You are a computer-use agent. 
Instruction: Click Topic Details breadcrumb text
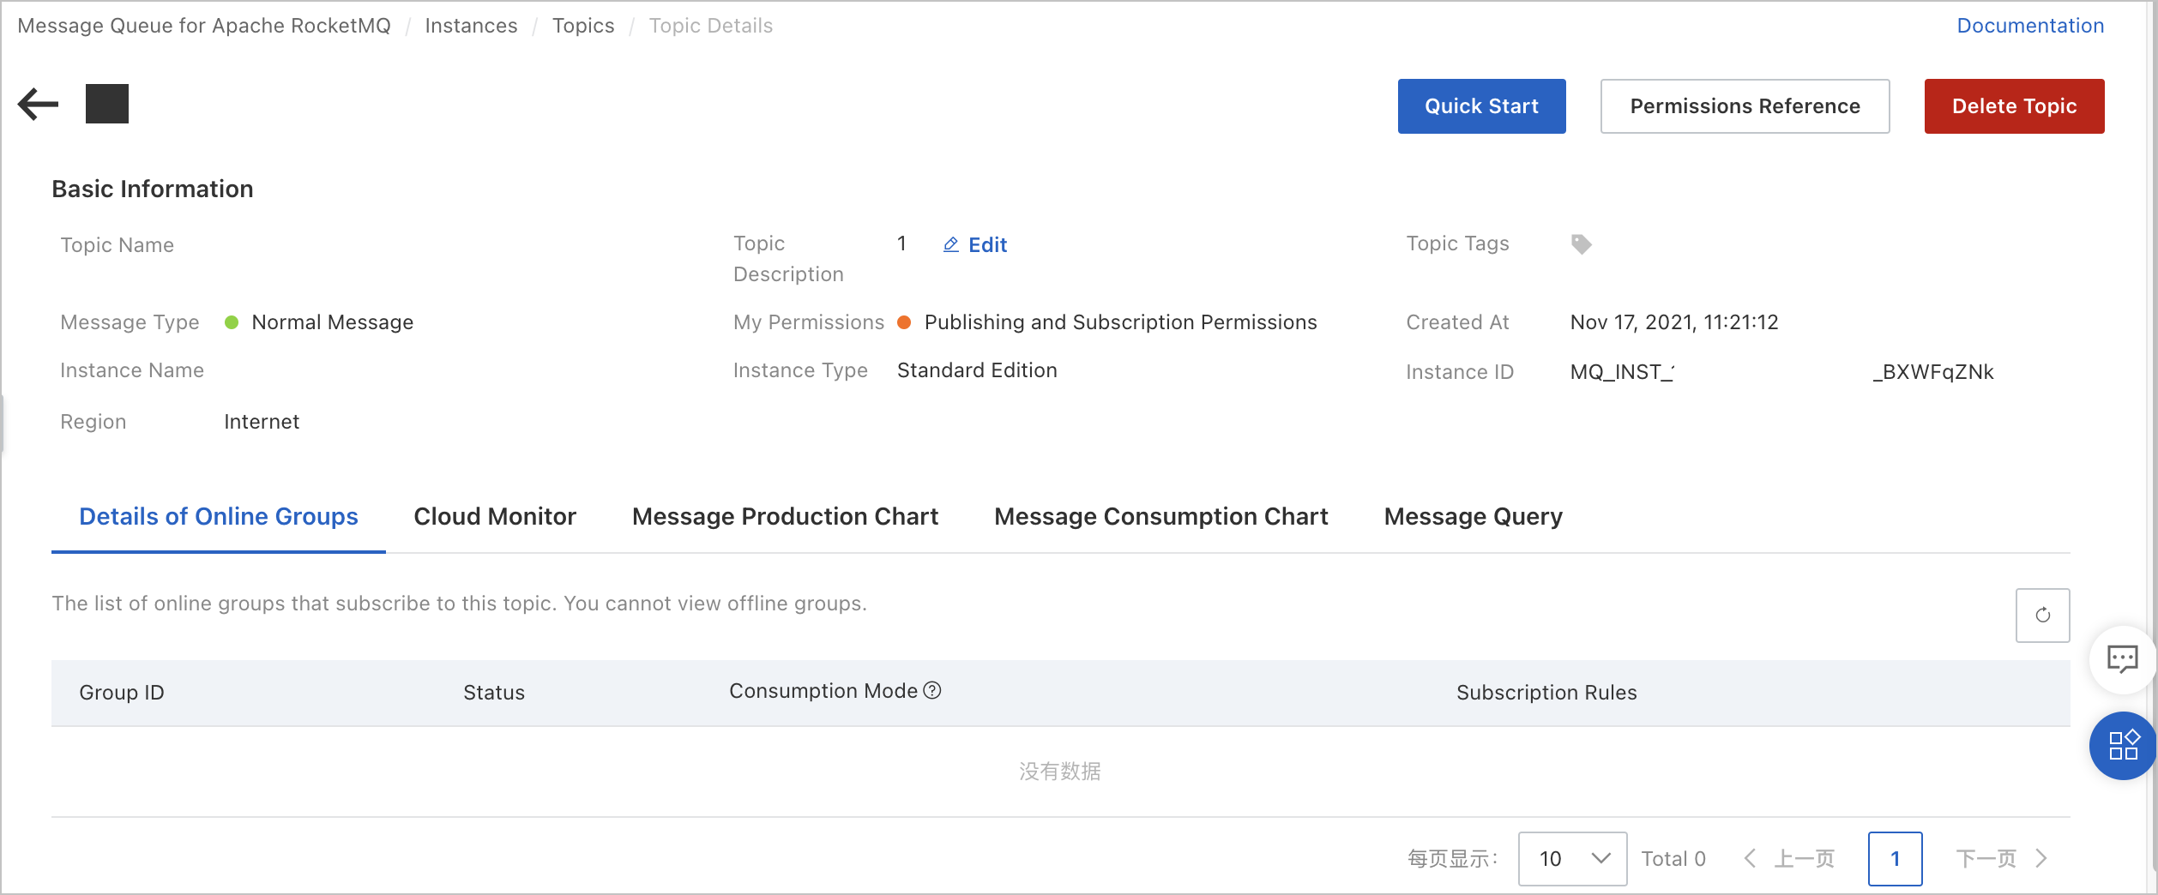point(711,26)
